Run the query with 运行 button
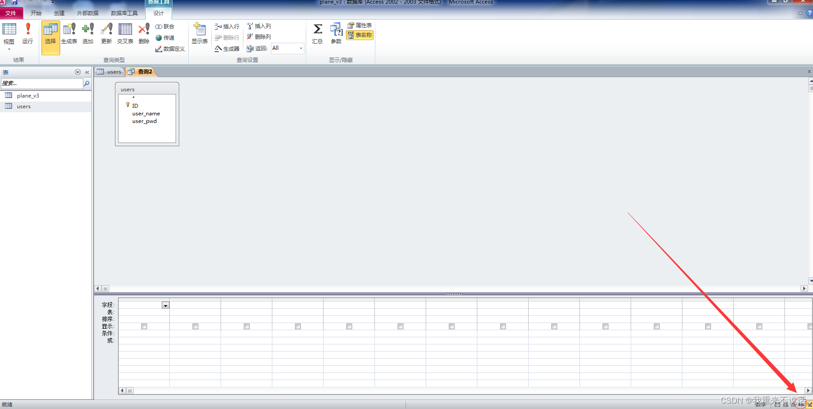This screenshot has width=813, height=409. pyautogui.click(x=28, y=33)
